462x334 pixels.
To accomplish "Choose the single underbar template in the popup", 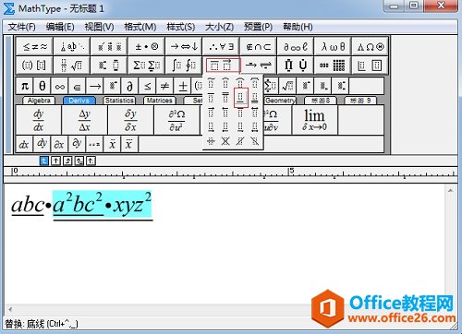I will [240, 98].
